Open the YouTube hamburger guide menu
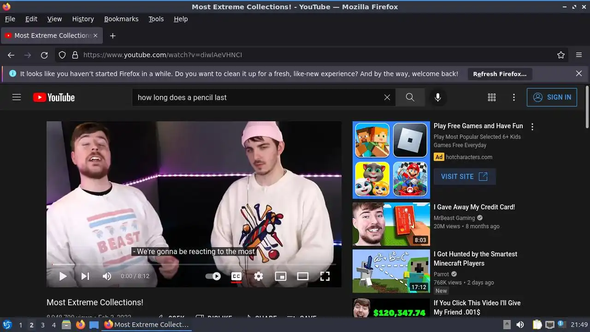590x332 pixels. [17, 97]
